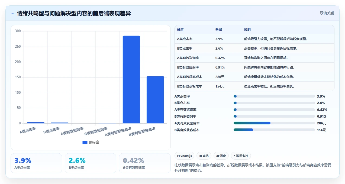Click the 前端吸引力较强 description cell
Image resolution: width=345 pixels, height=184 pixels.
pyautogui.click(x=276, y=39)
